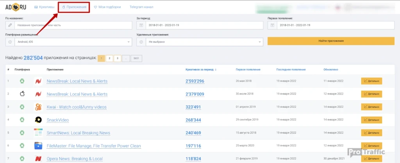The image size is (400, 163).
Task: Click the FileMaster app logo
Action: coord(38,146)
